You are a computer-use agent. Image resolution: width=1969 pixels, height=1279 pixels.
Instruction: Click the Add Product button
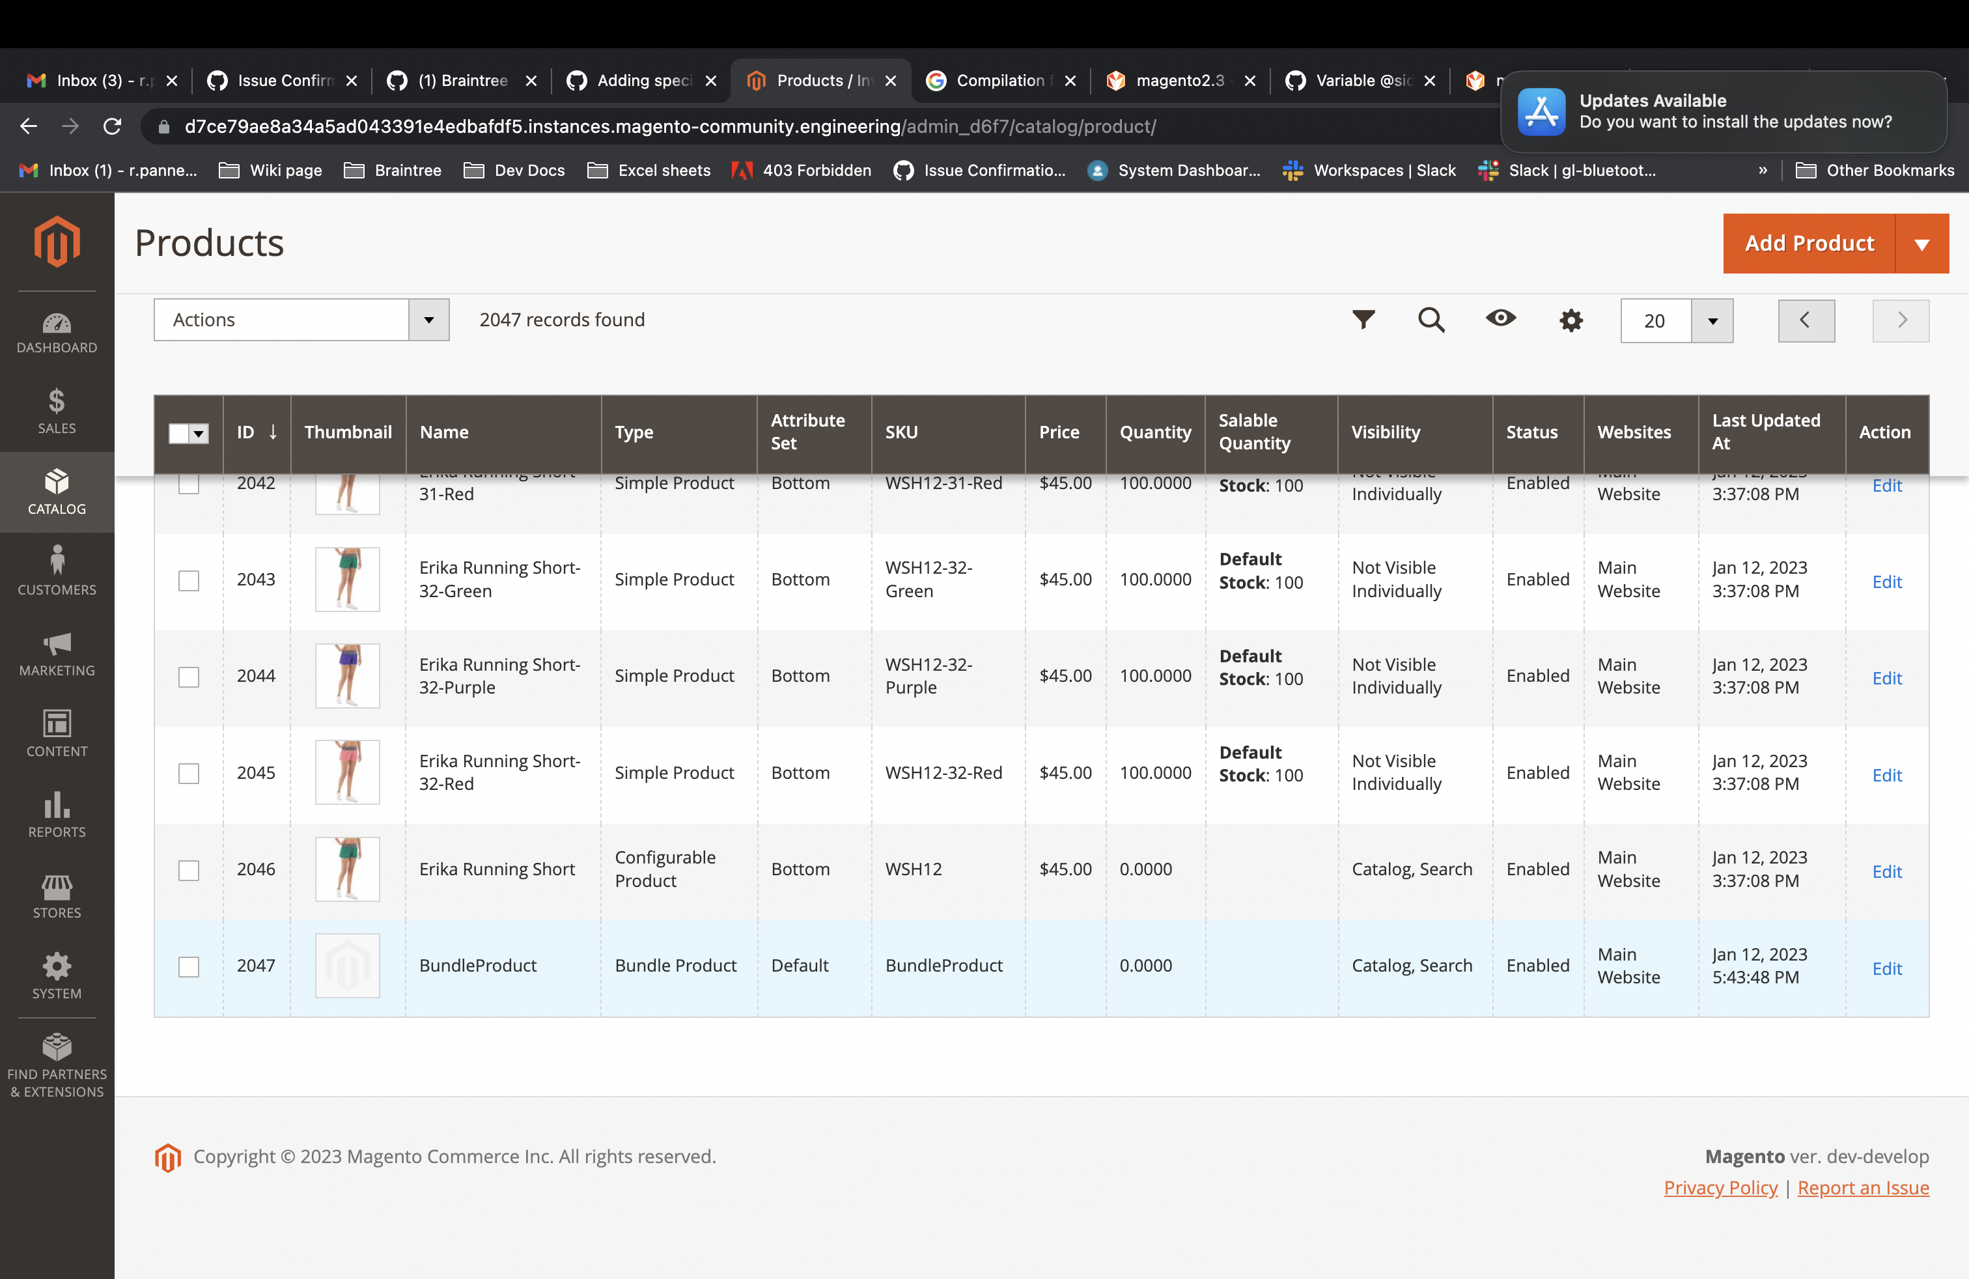click(1809, 243)
